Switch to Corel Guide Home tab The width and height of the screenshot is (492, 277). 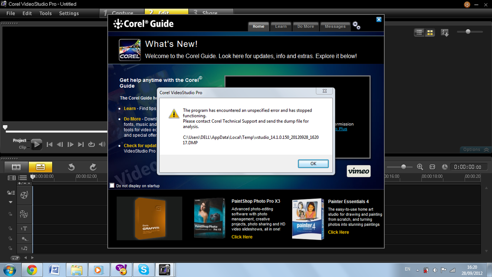tap(258, 26)
